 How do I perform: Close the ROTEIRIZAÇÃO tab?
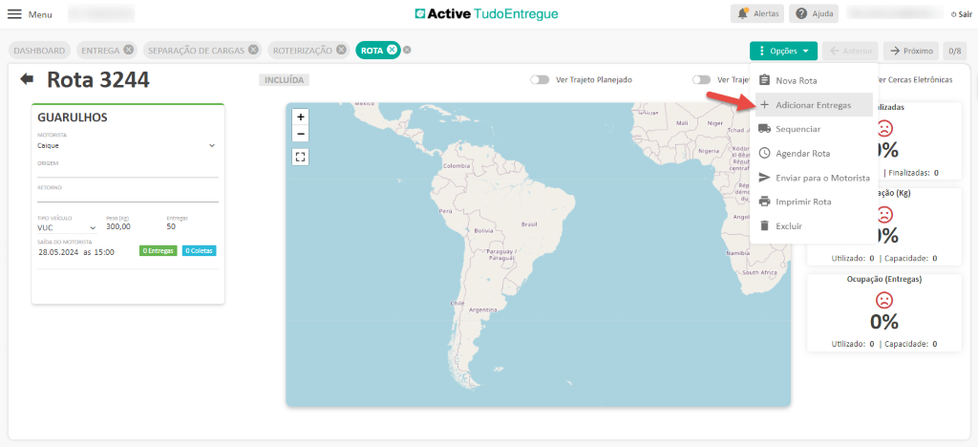click(341, 51)
